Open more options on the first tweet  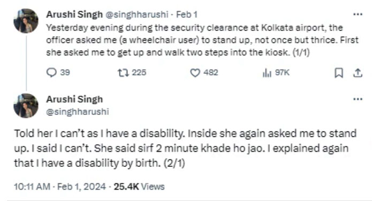coord(358,14)
